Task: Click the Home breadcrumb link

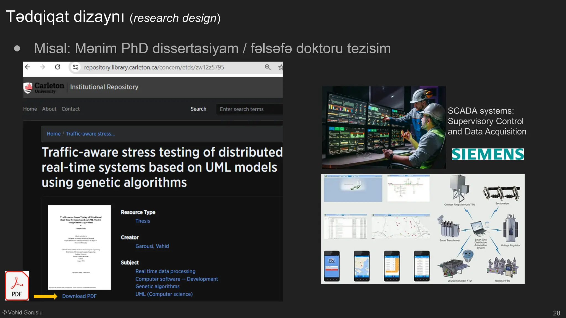Action: pos(54,134)
